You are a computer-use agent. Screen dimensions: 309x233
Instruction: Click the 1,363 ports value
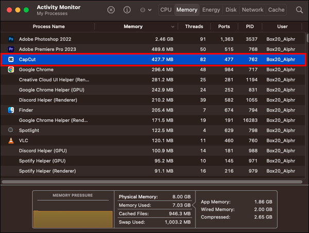pos(227,39)
